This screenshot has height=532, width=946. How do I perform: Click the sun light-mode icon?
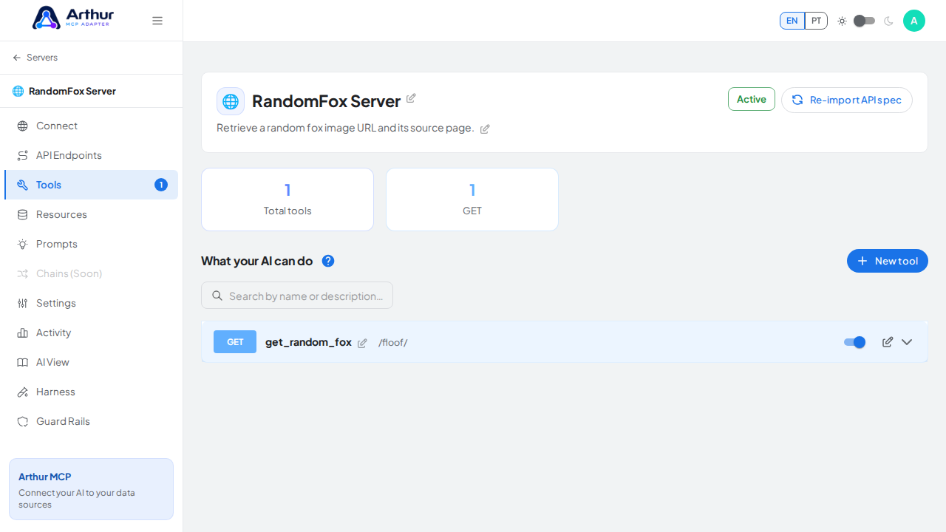pyautogui.click(x=842, y=21)
